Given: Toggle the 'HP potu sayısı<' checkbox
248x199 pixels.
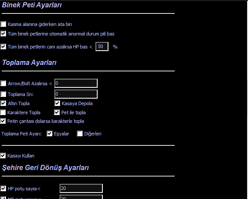Looking at the screenshot, I should point(3,189).
